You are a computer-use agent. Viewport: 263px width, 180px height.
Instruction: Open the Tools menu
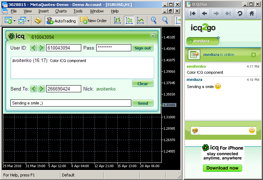[x=78, y=11]
